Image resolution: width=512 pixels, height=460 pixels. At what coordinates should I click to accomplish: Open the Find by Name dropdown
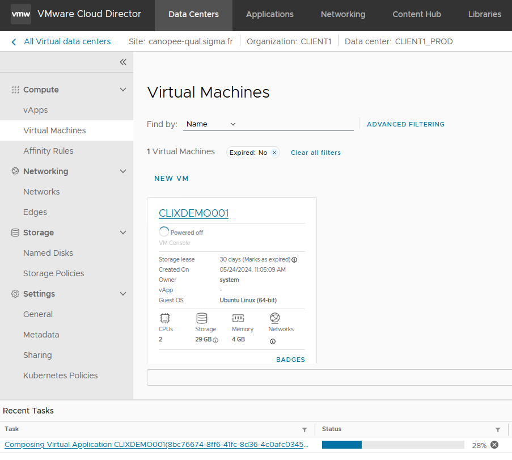[x=210, y=124]
